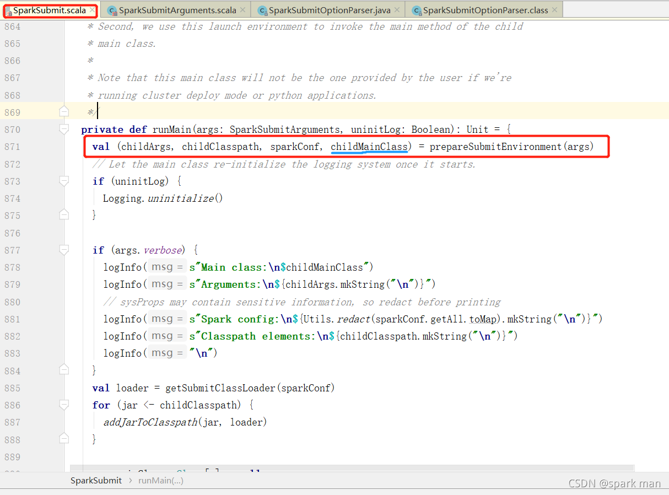
Task: Close the SparkSubmitOptionParser.java tab
Action: click(397, 10)
